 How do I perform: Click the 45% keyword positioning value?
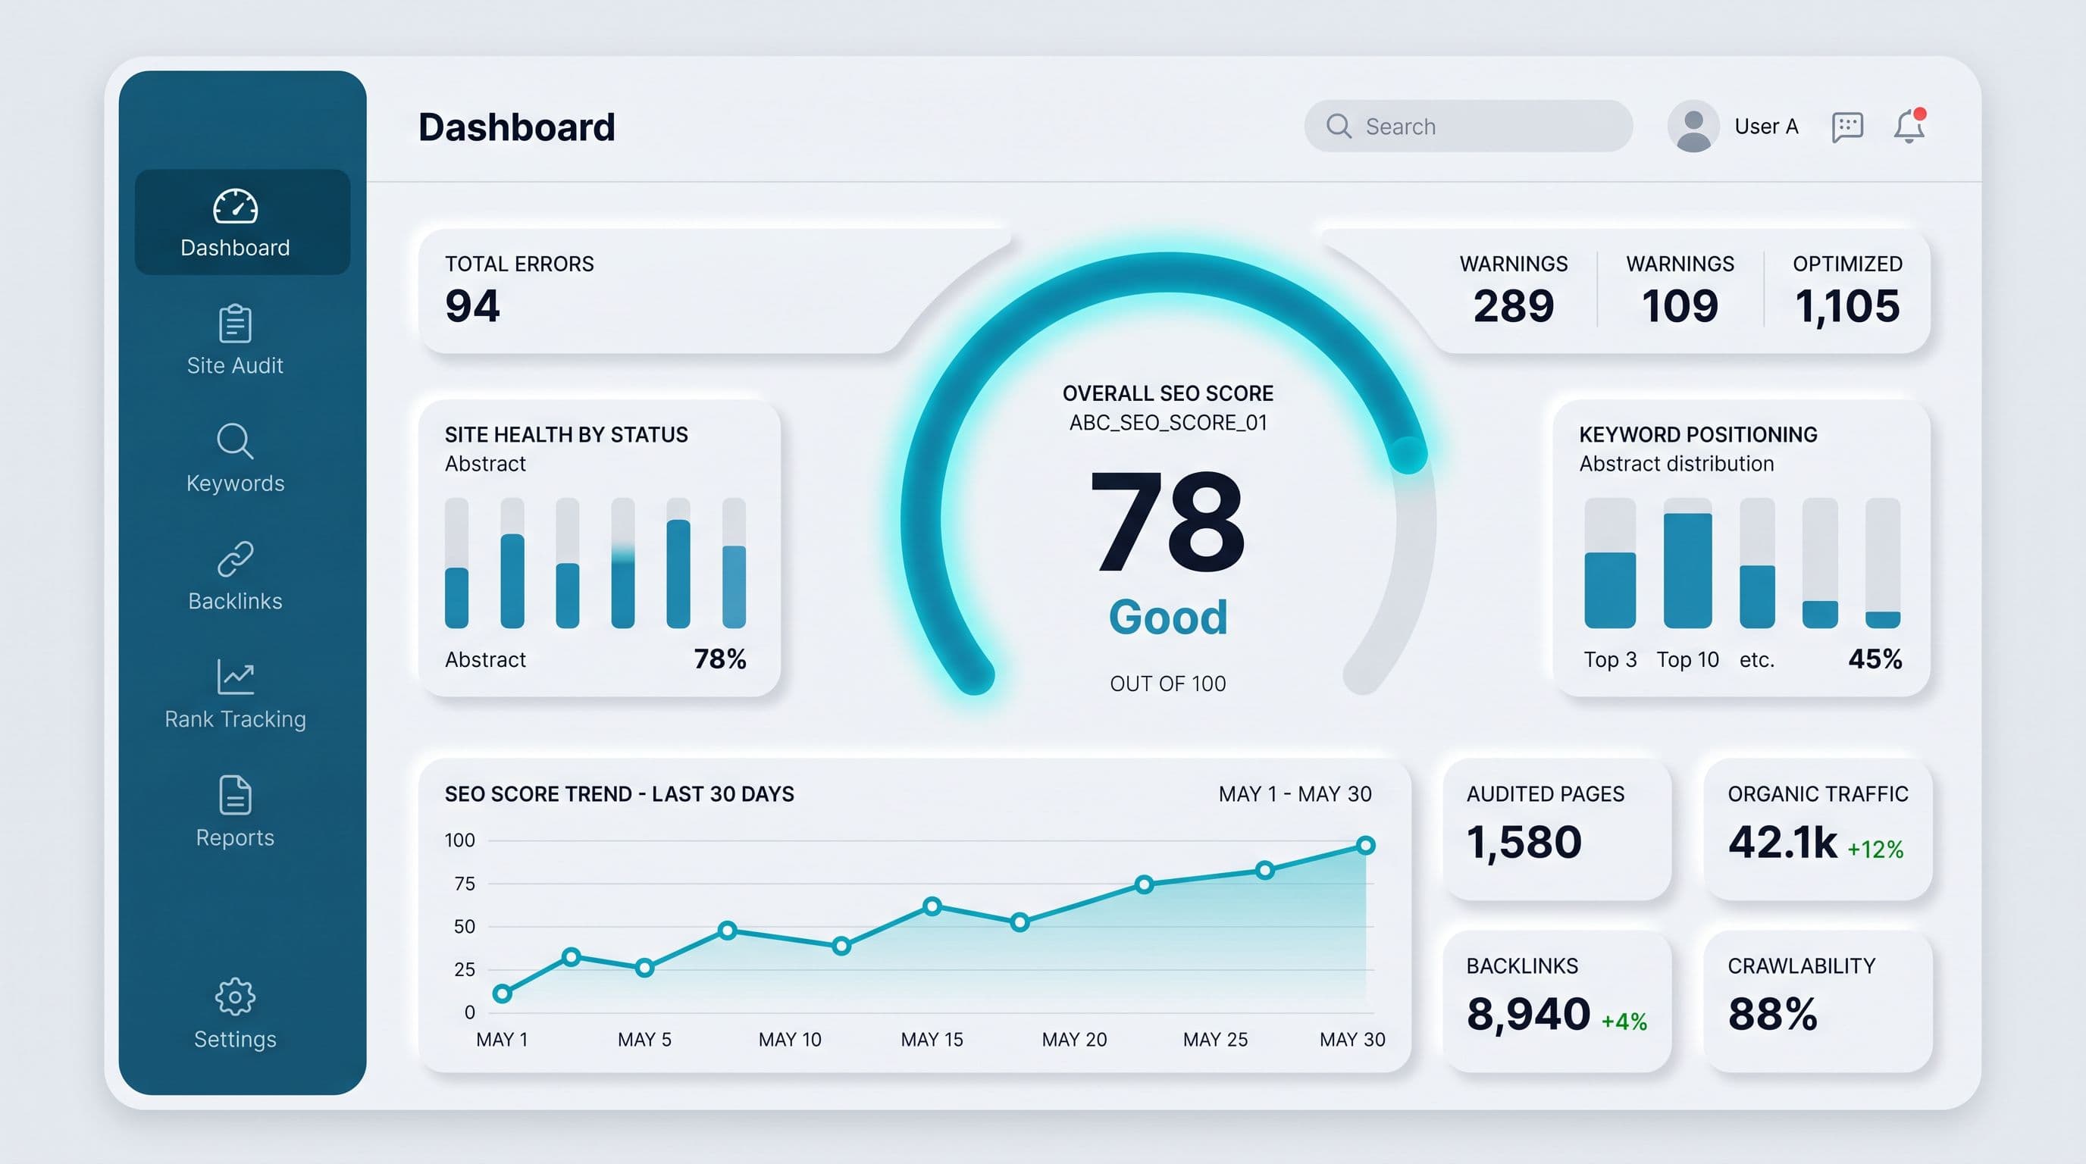tap(1875, 659)
